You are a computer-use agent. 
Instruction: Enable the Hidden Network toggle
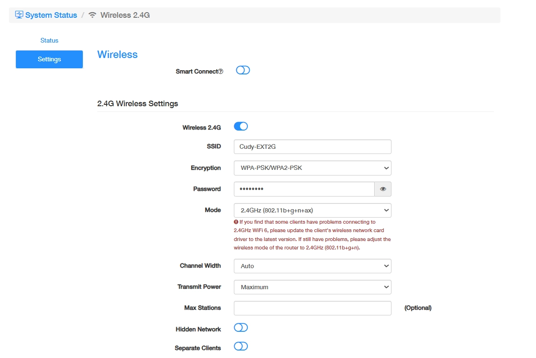point(241,328)
